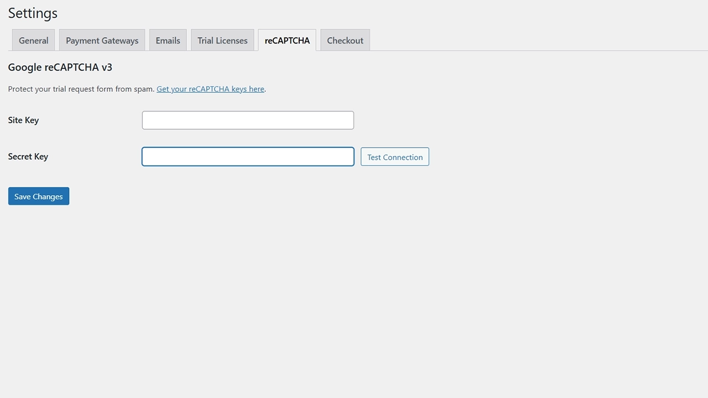The image size is (708, 398).
Task: Follow the 'Get your reCAPTCHA keys here' link
Action: 210,89
